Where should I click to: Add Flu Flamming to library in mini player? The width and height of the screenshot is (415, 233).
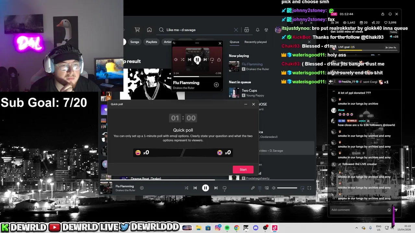pos(216,85)
